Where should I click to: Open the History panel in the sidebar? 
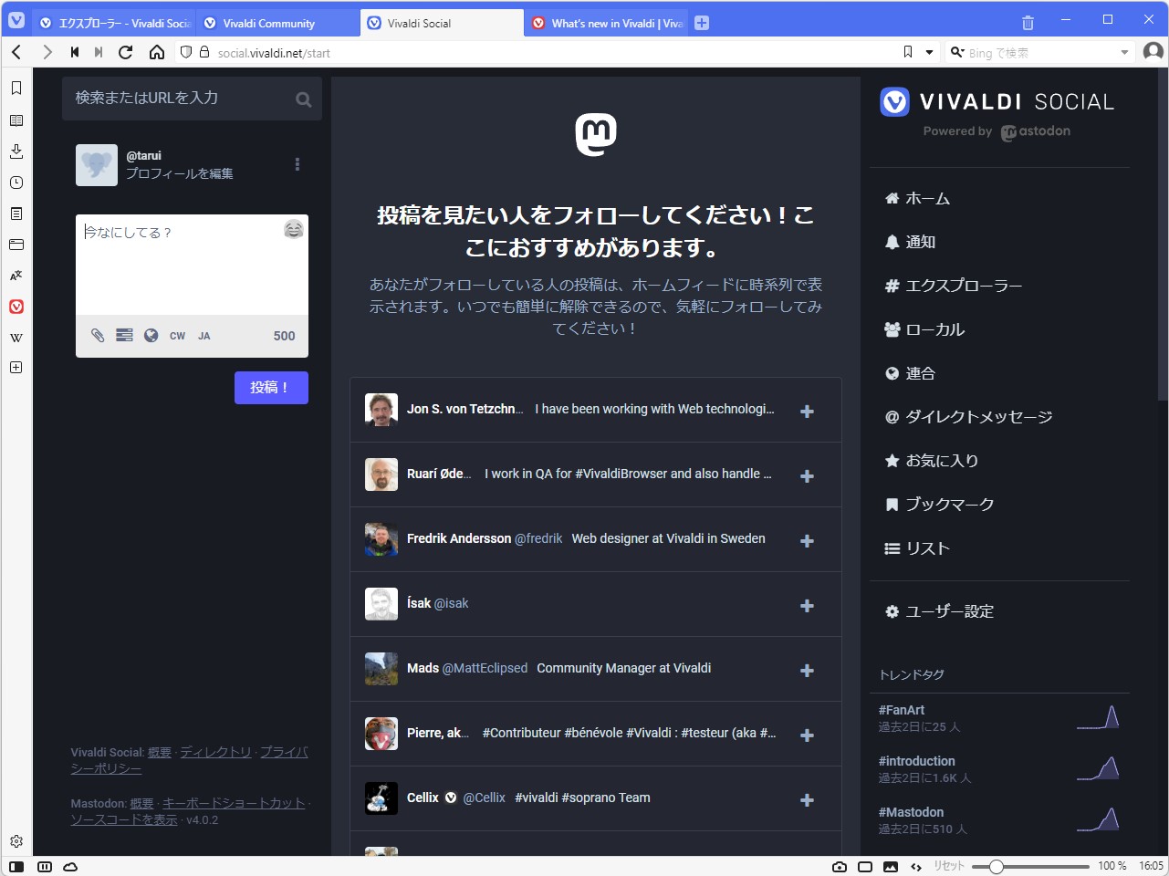tap(15, 182)
